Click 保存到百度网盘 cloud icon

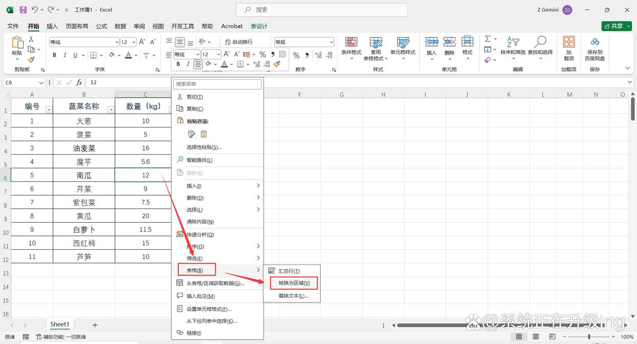click(x=594, y=42)
